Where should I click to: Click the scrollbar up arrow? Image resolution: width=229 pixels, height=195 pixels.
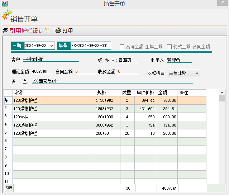pos(222,92)
